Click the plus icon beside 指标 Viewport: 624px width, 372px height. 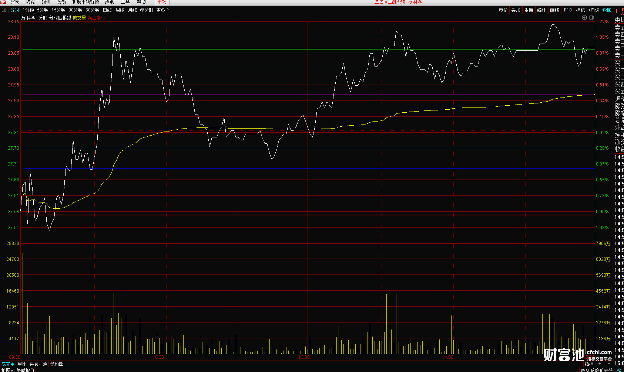(x=600, y=364)
